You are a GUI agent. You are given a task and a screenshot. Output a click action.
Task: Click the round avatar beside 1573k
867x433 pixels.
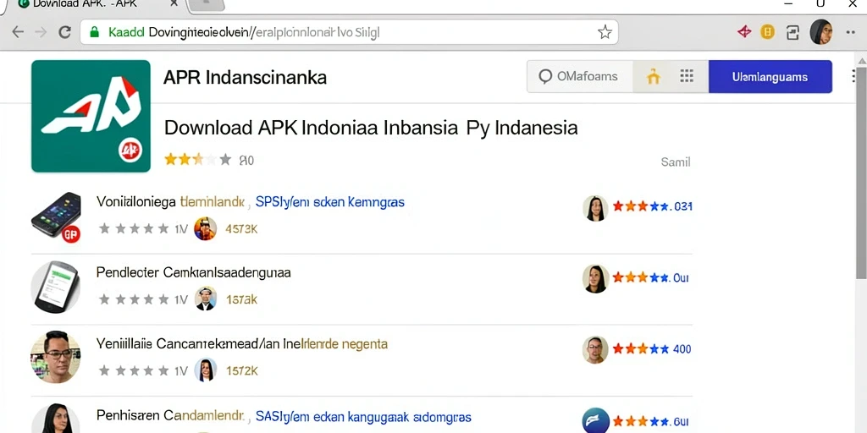pyautogui.click(x=205, y=299)
